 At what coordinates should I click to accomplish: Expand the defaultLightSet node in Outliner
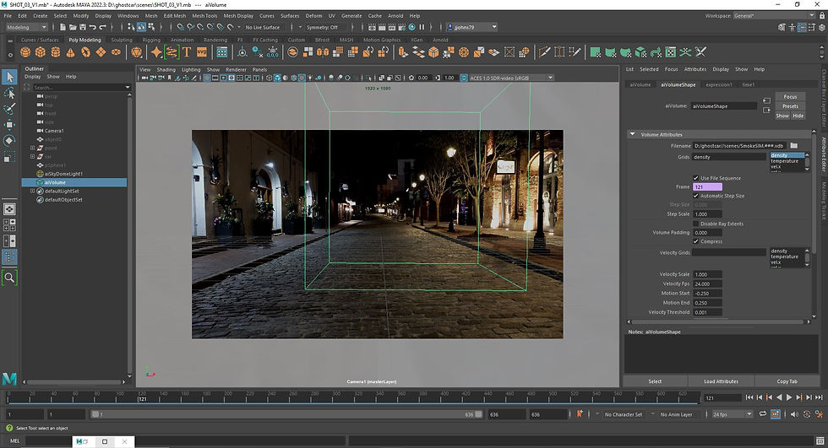[32, 191]
